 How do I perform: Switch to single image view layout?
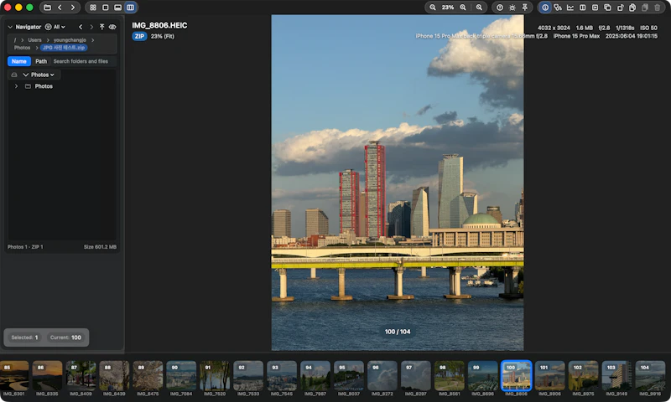(106, 8)
